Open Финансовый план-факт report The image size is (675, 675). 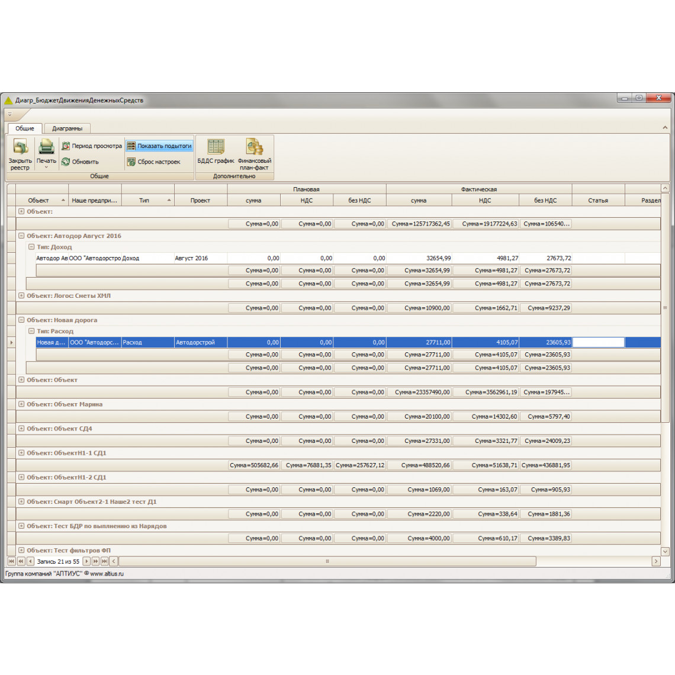click(x=255, y=147)
